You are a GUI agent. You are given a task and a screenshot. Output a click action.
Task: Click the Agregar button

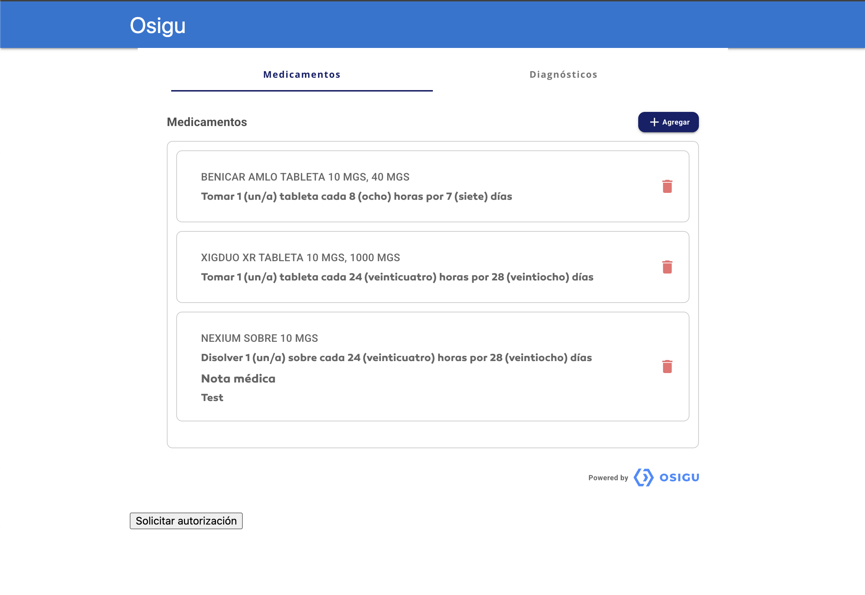click(668, 122)
